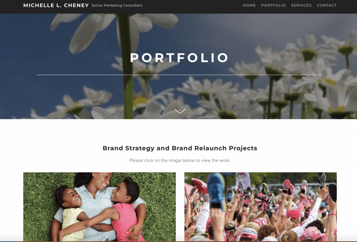Screen dimensions: 357x242
Task: Go to the HOME page
Action: pyautogui.click(x=249, y=5)
